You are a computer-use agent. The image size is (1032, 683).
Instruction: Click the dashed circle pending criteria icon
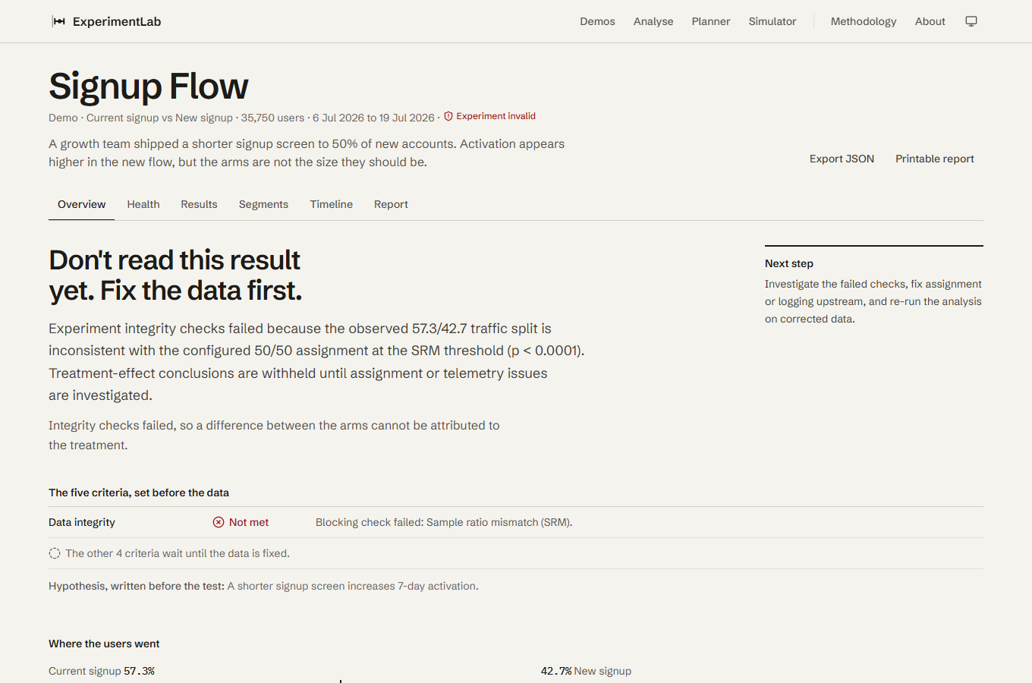[x=55, y=553]
